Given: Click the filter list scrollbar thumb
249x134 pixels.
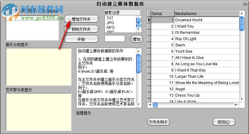Looking at the screenshot, I should pos(139,20).
